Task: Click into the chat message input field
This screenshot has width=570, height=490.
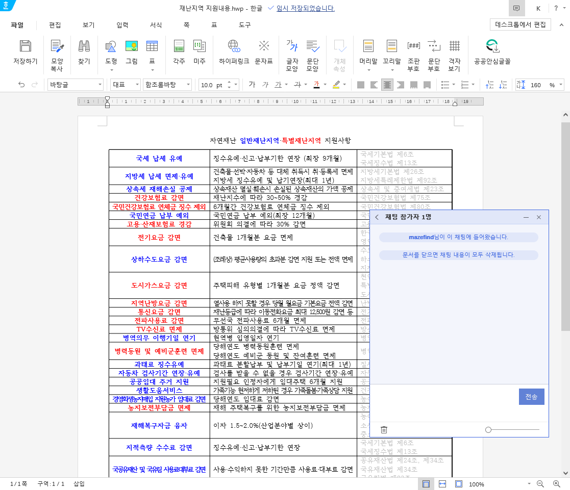Action: [444, 403]
